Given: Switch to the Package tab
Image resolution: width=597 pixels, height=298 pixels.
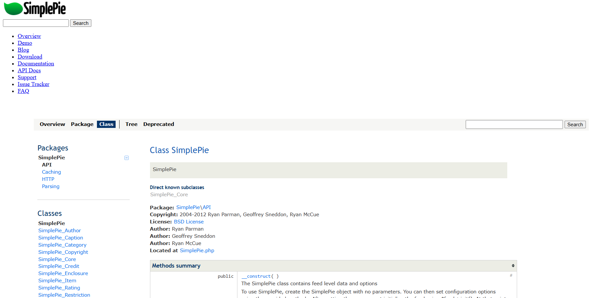Looking at the screenshot, I should [x=82, y=124].
